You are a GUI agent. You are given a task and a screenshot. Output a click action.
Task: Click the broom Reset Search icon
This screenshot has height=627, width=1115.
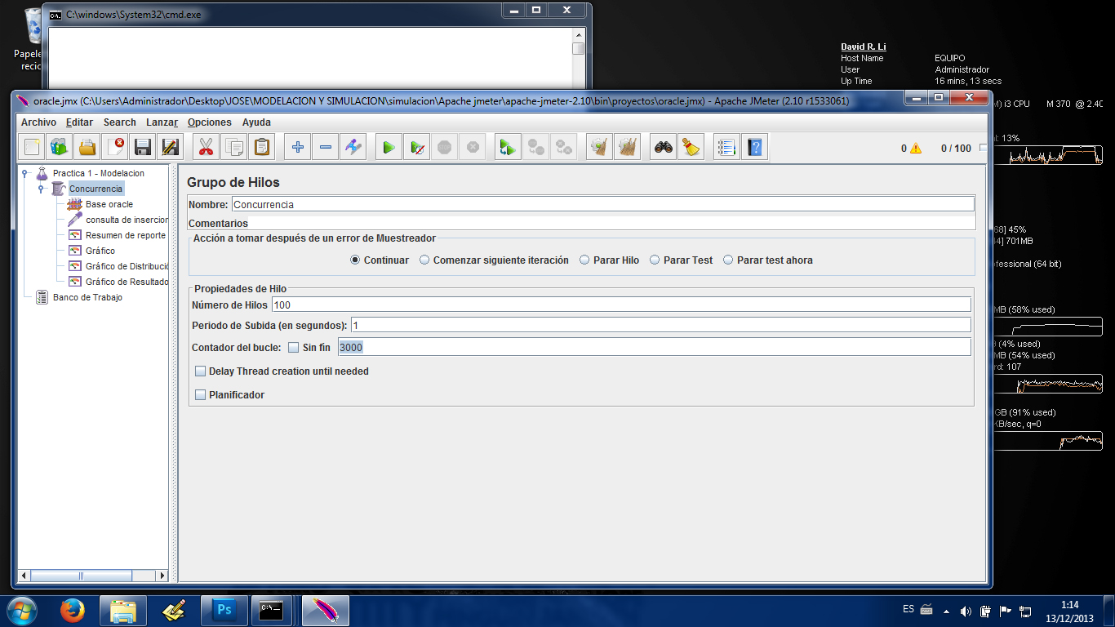[691, 148]
